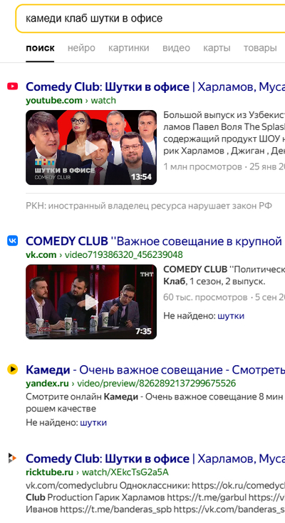The width and height of the screenshot is (285, 523).
Task: Open COMEDY CLUB Важное совещание VK link
Action: tap(155, 241)
